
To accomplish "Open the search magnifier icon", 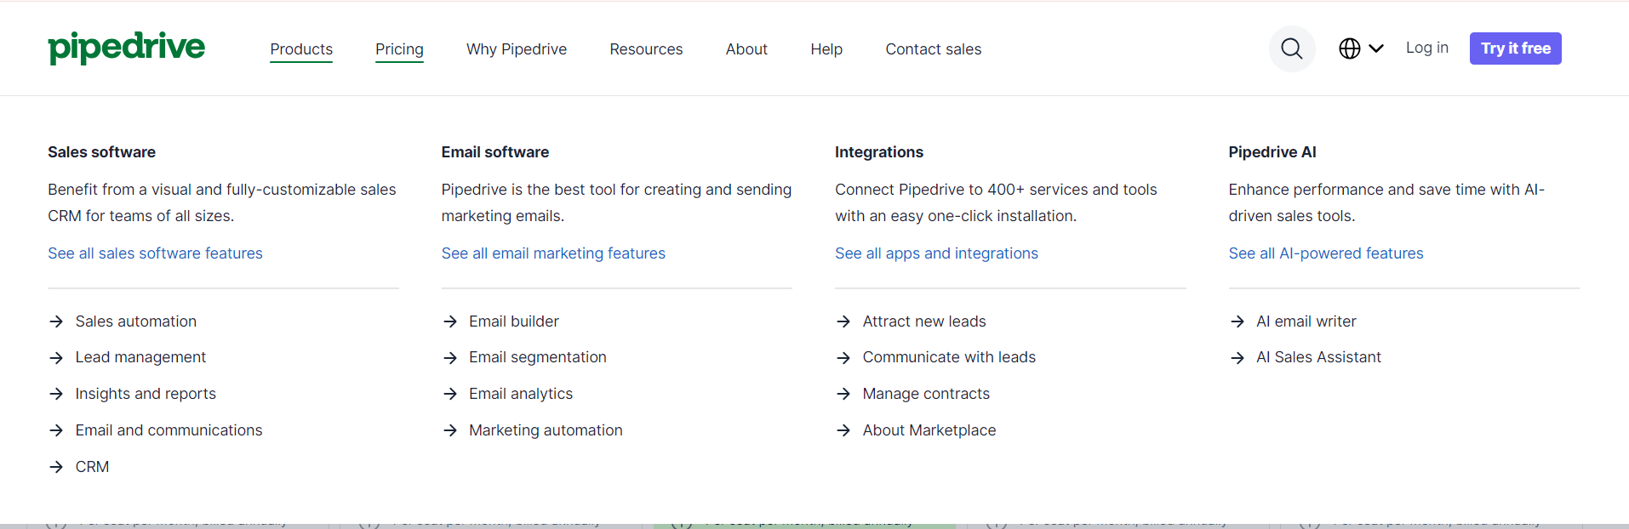I will 1292,48.
